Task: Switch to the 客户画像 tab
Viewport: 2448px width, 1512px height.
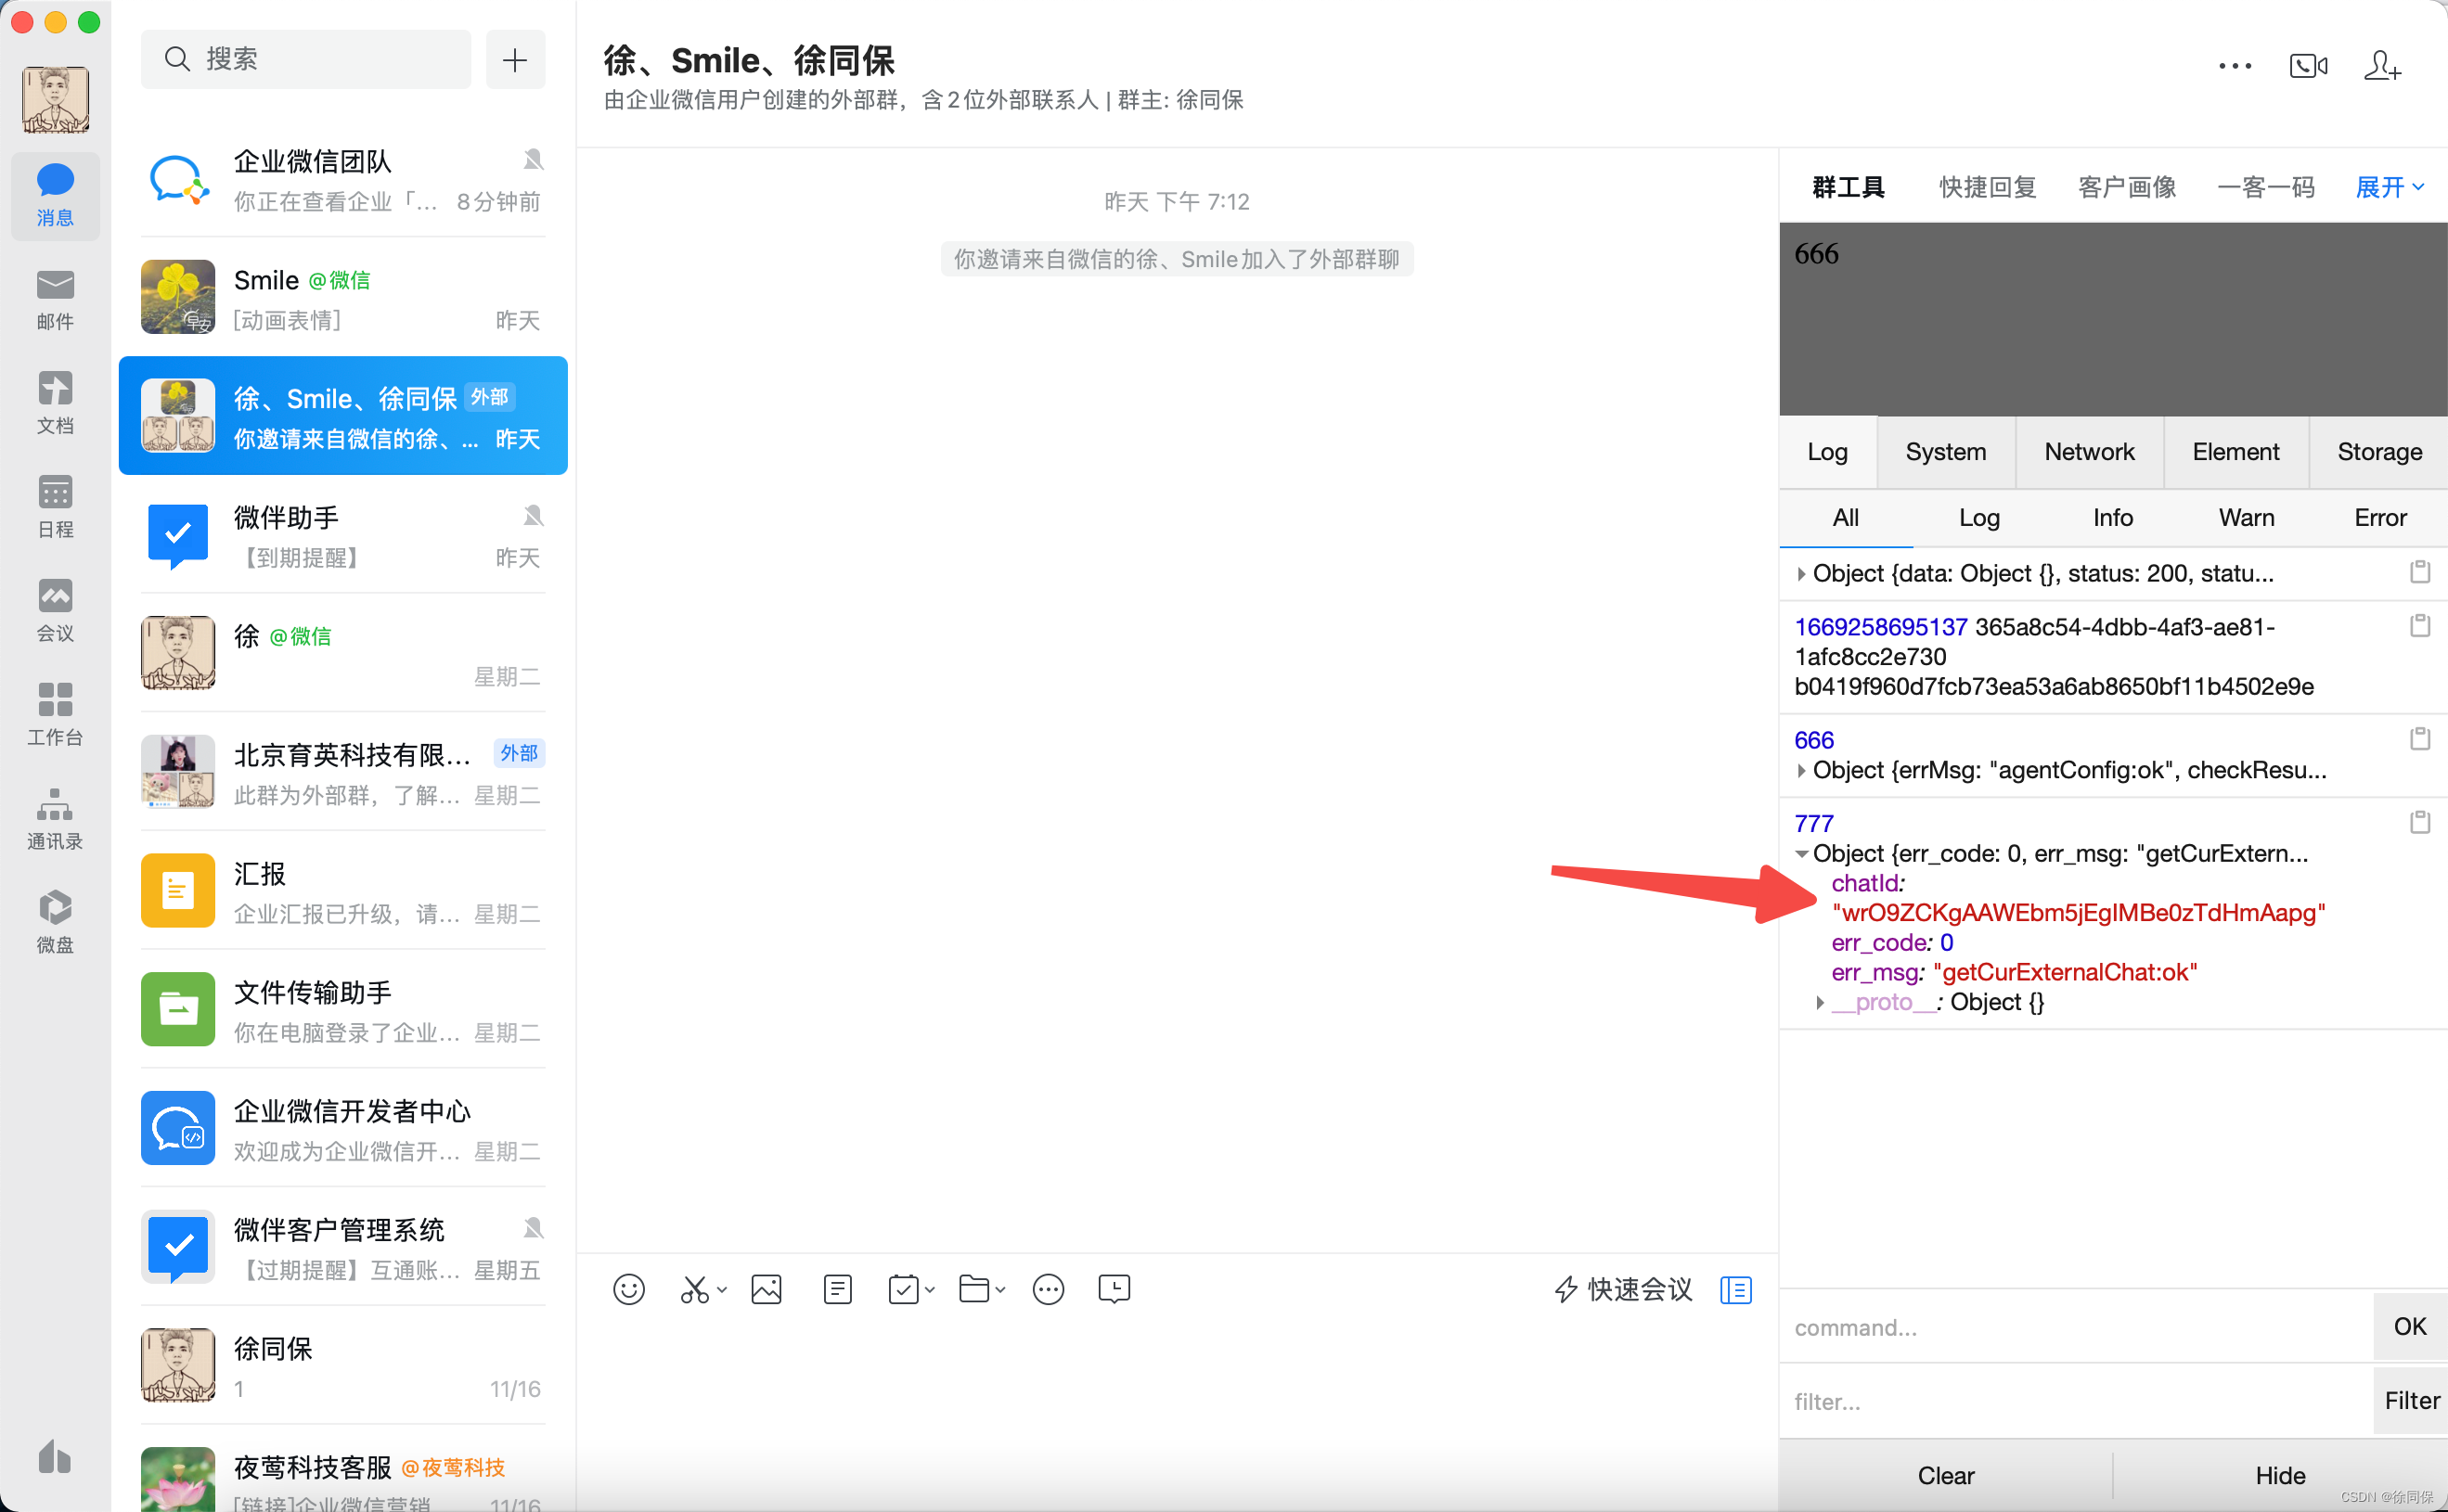Action: pyautogui.click(x=2127, y=187)
